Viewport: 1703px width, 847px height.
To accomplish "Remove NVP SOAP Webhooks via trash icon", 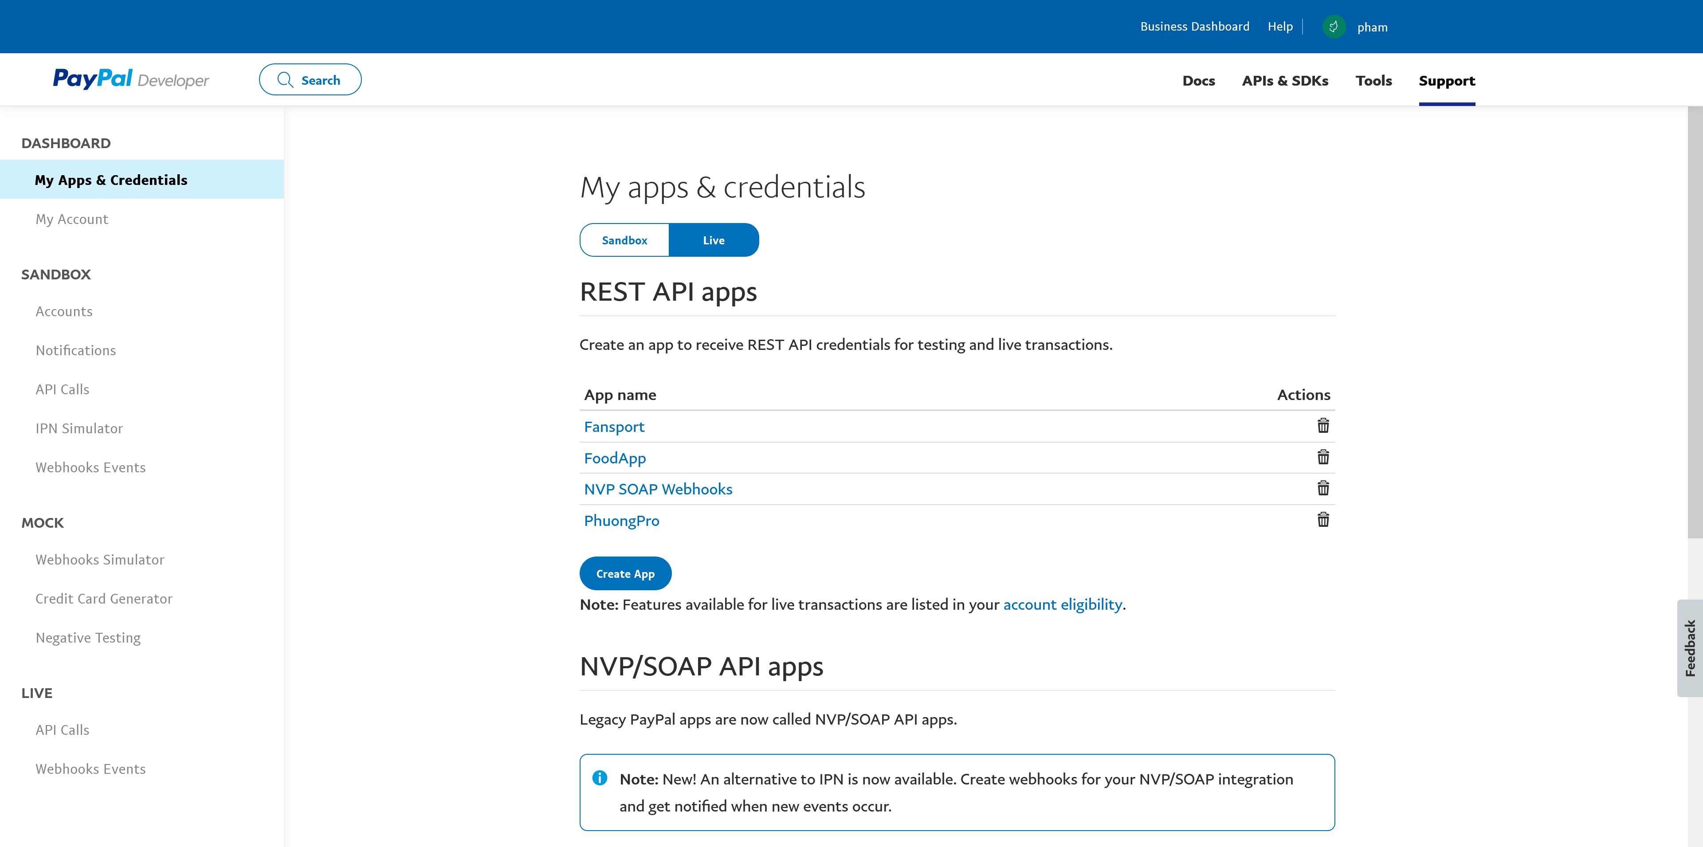I will 1323,488.
